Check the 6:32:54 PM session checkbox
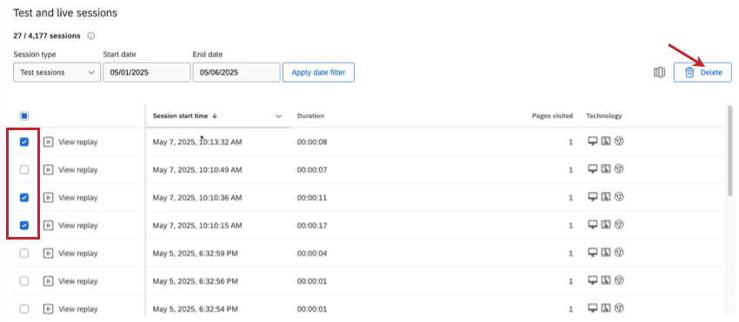Viewport: 739px width, 322px height. tap(24, 309)
